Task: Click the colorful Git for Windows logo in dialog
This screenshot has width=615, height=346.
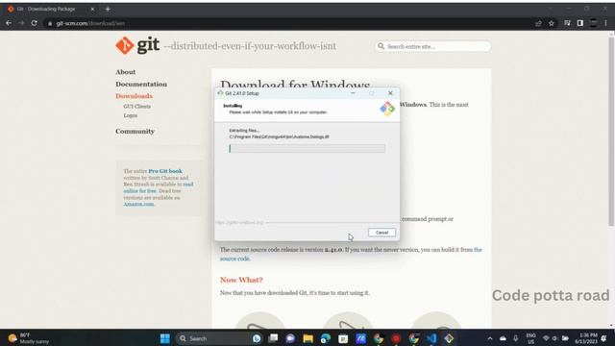Action: [x=387, y=109]
